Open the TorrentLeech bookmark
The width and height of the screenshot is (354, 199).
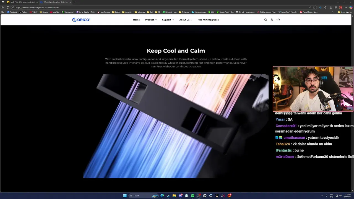click(x=68, y=12)
